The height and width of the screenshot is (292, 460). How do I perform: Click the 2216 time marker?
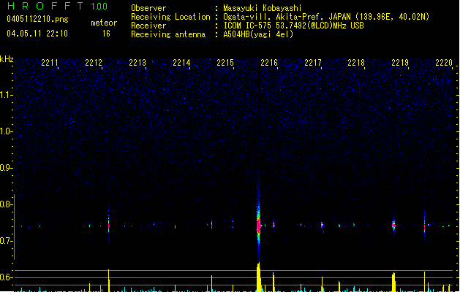[x=269, y=63]
